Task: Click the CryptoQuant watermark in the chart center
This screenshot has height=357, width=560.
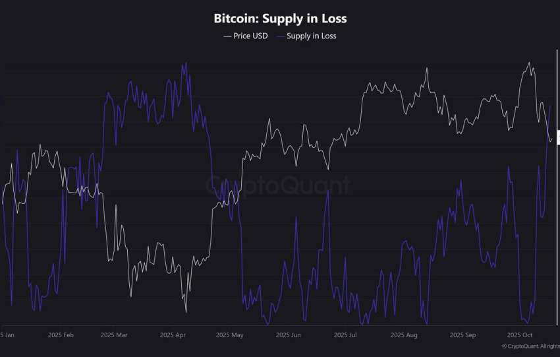Action: 279,186
